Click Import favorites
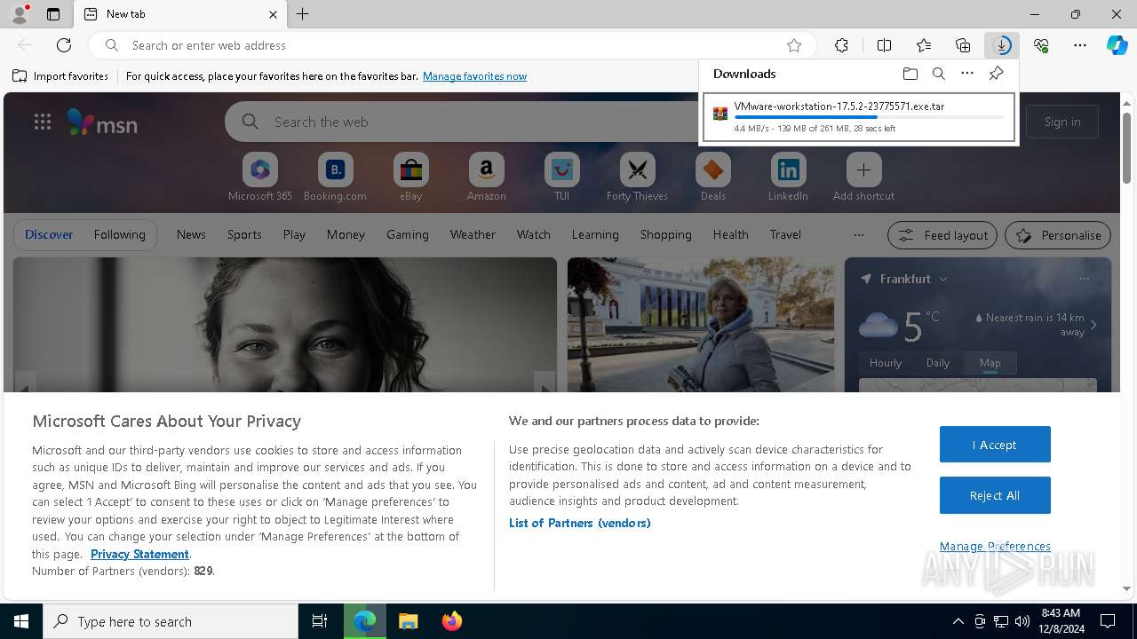 coord(60,76)
